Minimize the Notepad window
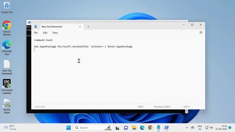 tap(184, 25)
